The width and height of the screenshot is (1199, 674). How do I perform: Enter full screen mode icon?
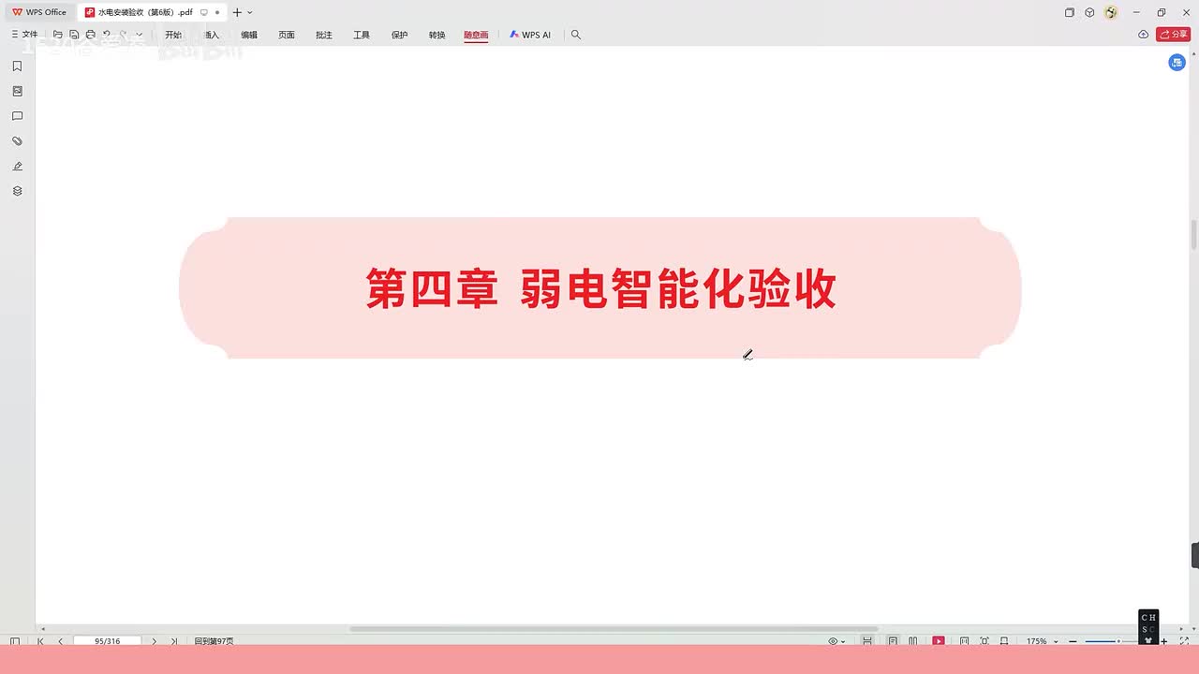point(1184,641)
